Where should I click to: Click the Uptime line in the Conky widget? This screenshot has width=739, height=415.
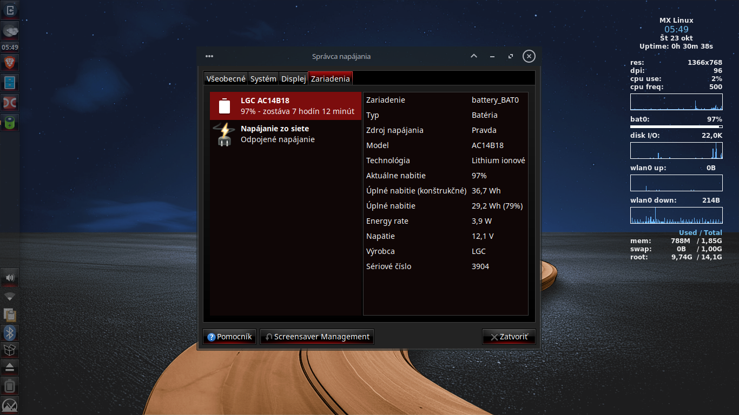676,46
